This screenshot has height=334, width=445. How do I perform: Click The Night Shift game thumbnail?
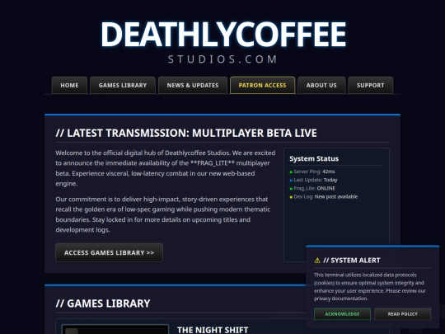(115, 329)
